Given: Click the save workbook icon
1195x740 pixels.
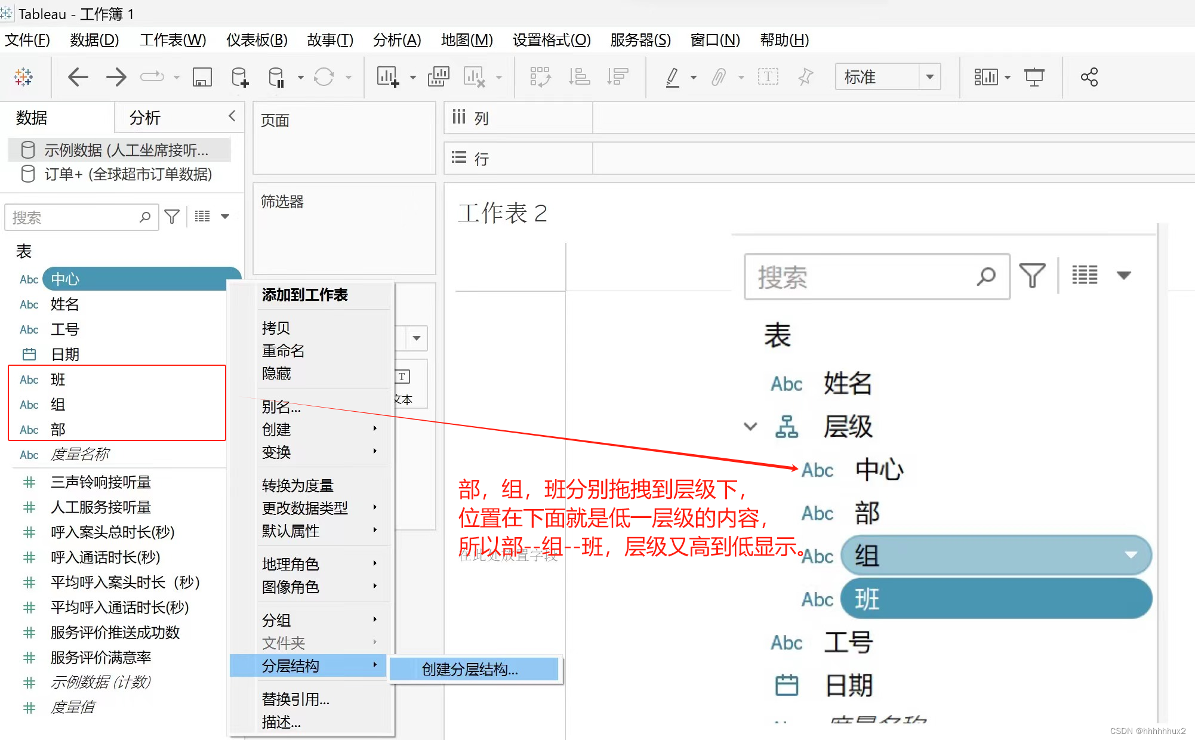Looking at the screenshot, I should pos(202,77).
